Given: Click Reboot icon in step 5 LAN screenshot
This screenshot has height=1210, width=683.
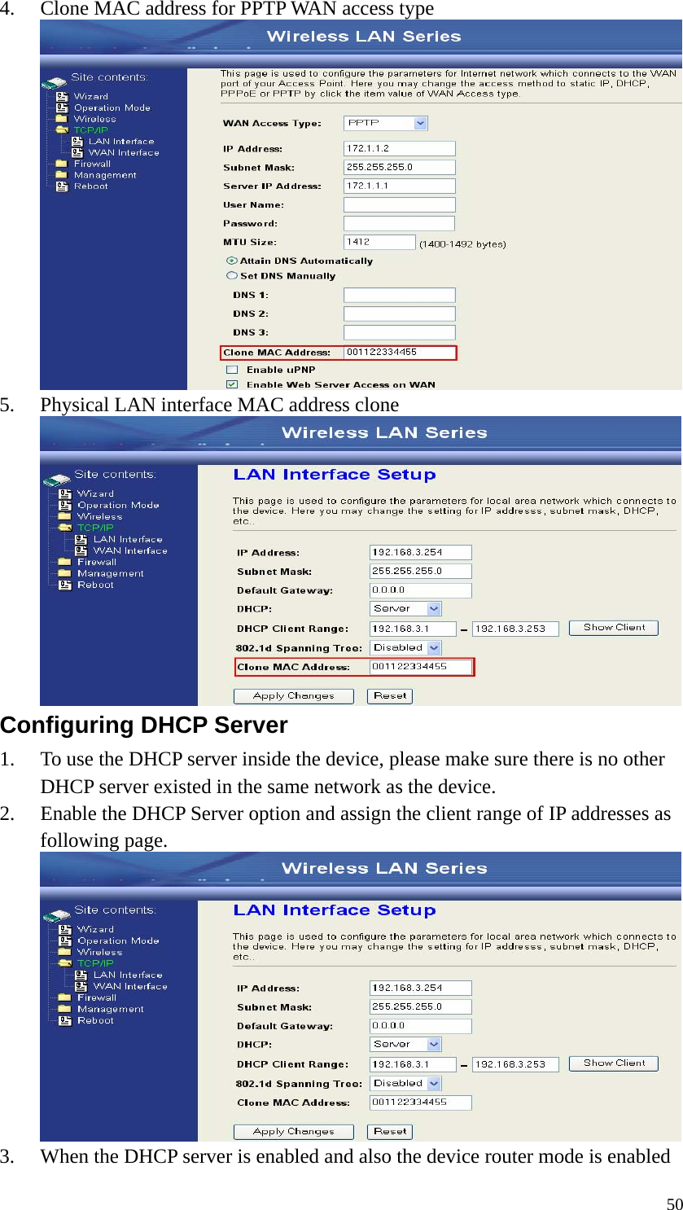Looking at the screenshot, I should [65, 585].
